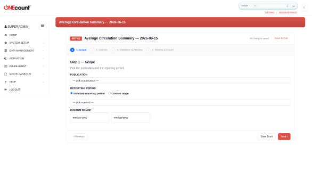This screenshot has width=312, height=195.
Task: Click the step 1 Scope circle icon
Action: tap(72, 50)
